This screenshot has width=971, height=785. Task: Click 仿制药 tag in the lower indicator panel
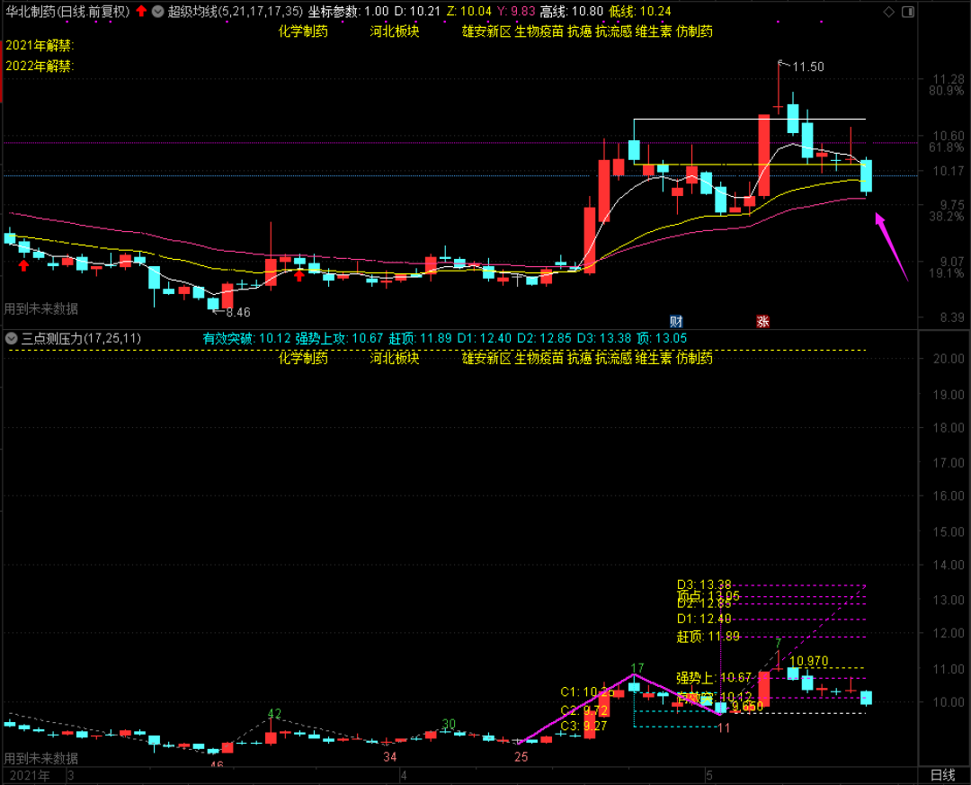point(694,358)
